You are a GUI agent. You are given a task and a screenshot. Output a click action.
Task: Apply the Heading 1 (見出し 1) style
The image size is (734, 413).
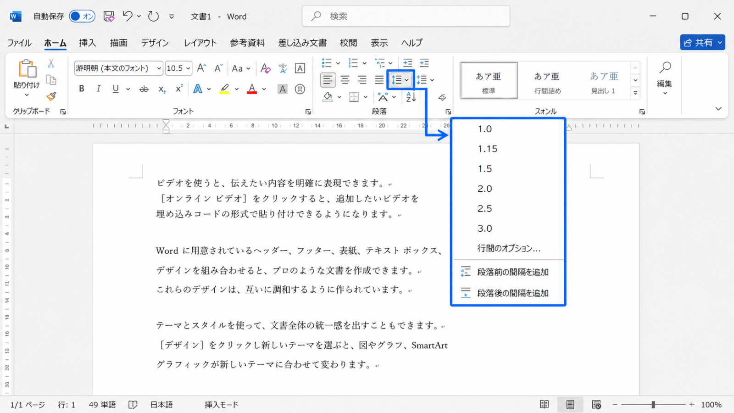[x=603, y=81]
